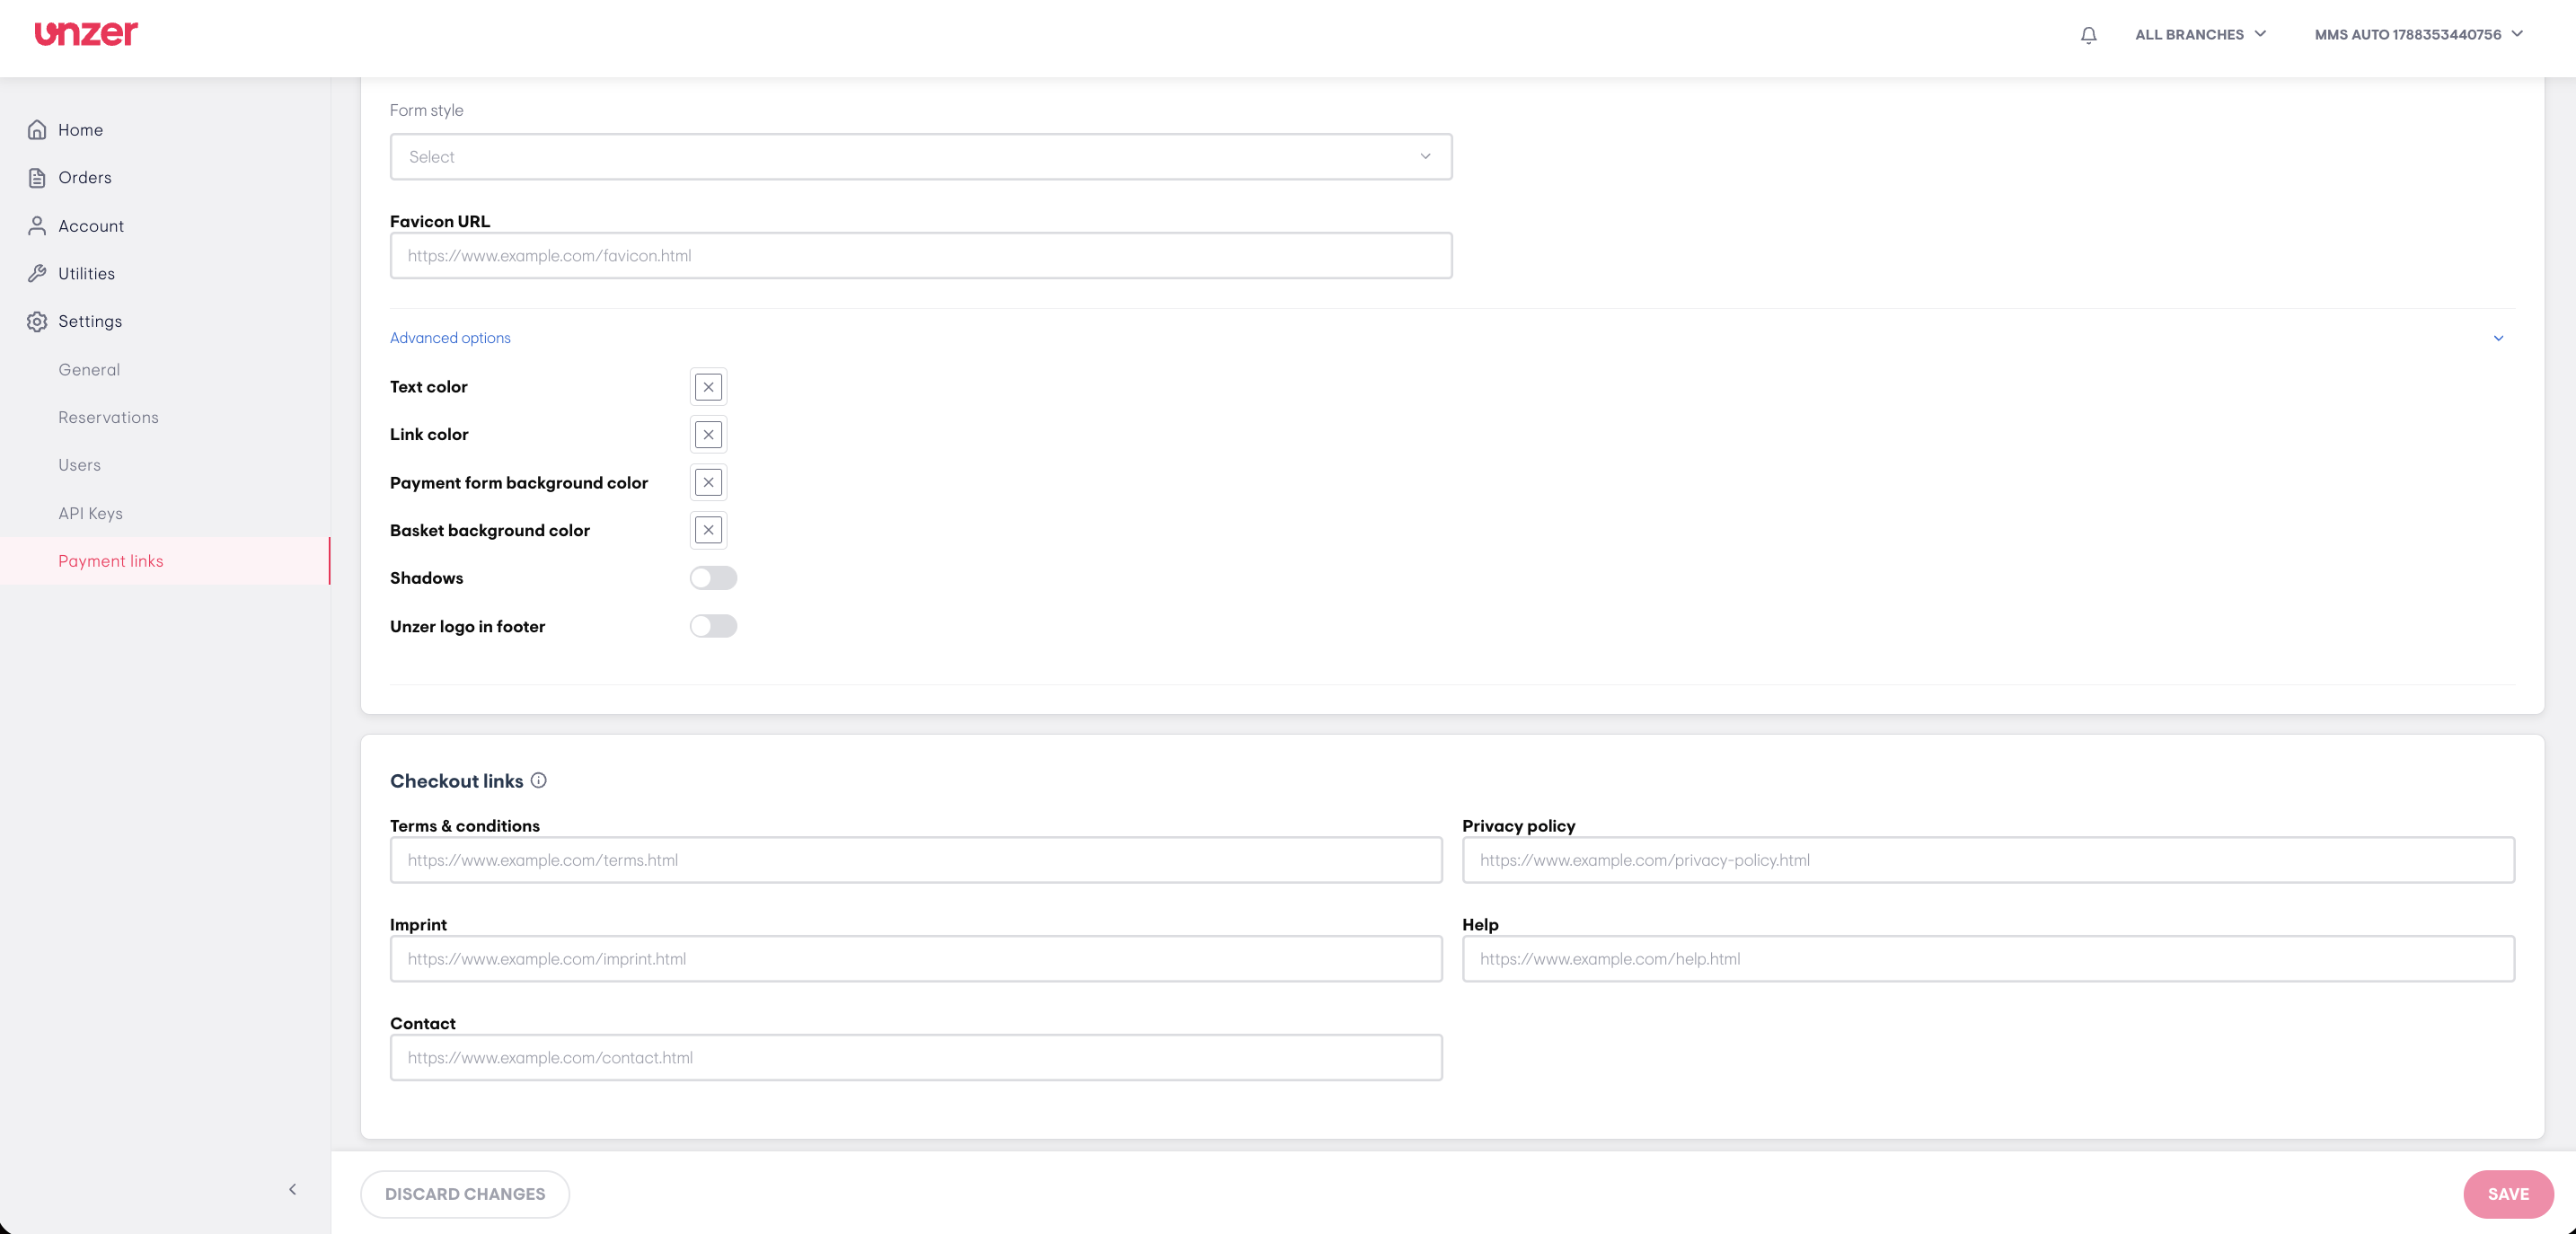Open the All Branches dropdown
Image resolution: width=2576 pixels, height=1234 pixels.
click(2200, 34)
